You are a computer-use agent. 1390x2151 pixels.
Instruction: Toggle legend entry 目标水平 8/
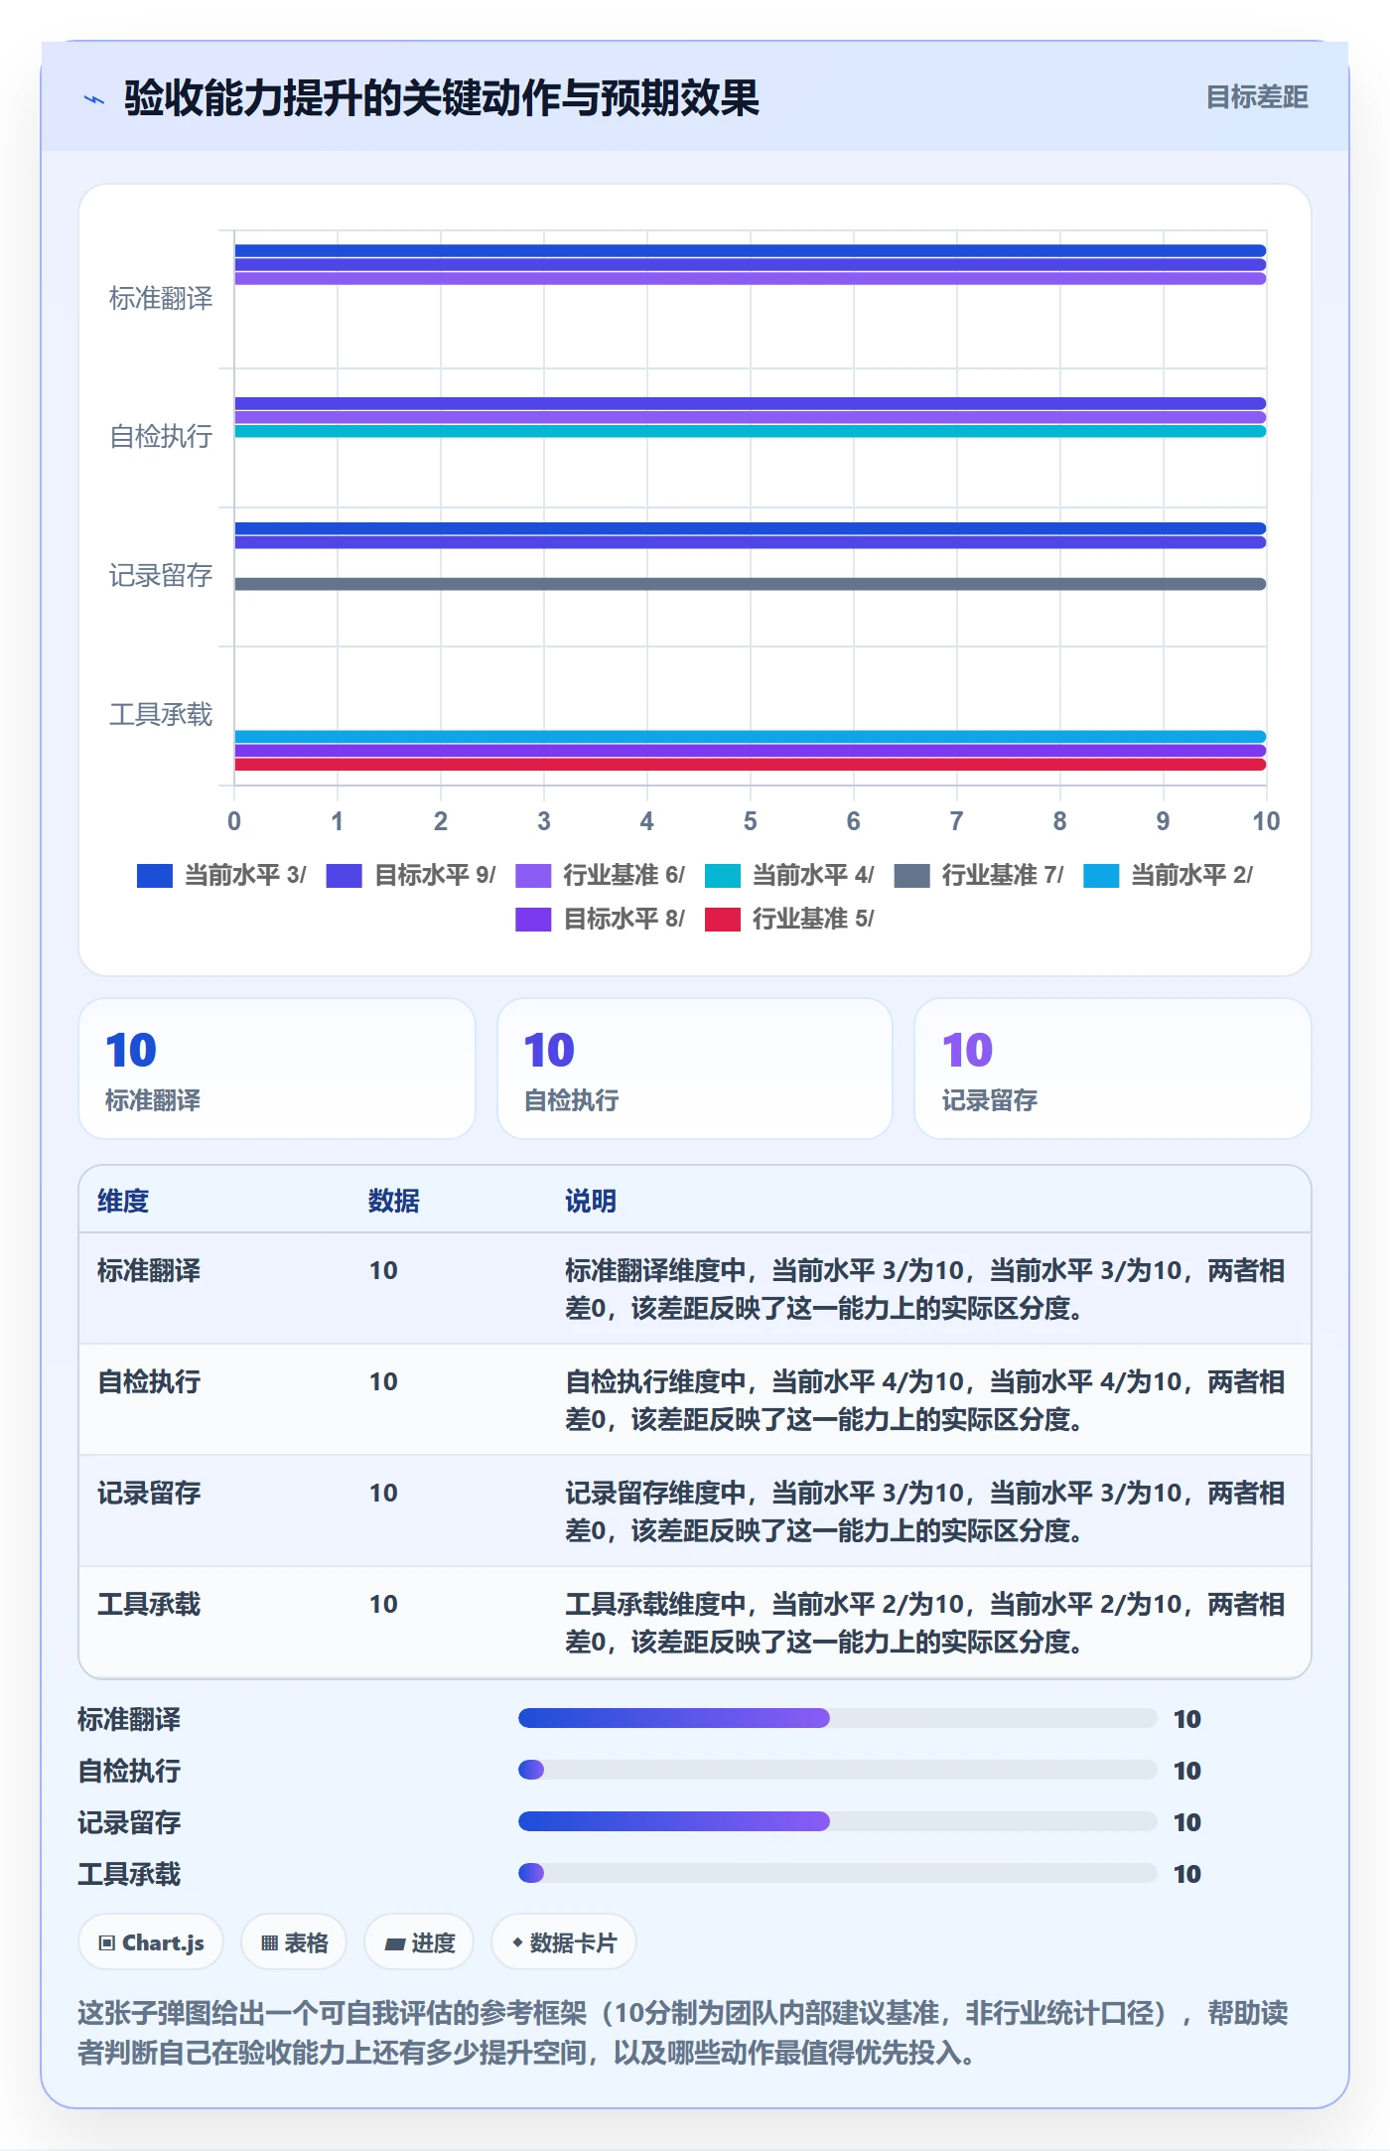click(600, 919)
